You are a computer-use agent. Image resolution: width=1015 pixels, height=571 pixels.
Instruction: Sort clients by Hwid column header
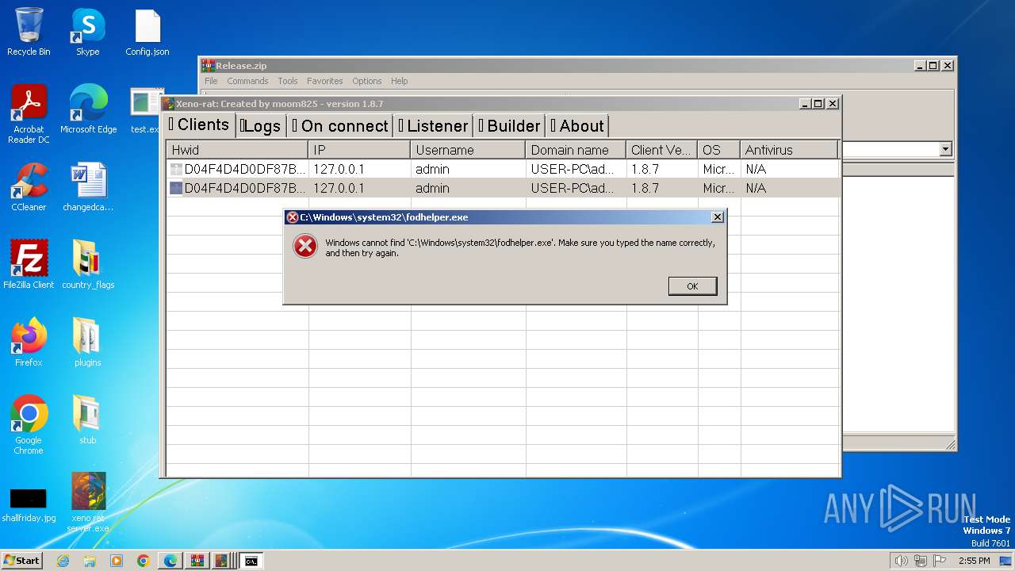point(237,150)
